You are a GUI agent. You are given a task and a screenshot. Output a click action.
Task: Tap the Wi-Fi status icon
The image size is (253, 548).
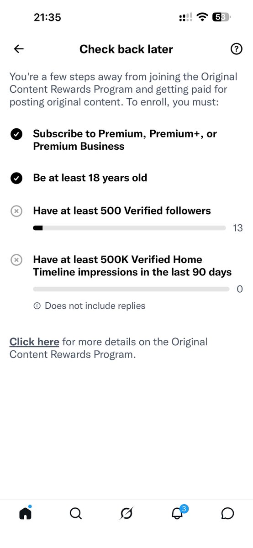tap(201, 17)
